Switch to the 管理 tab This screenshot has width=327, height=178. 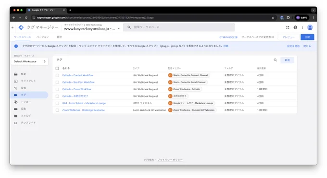[59, 37]
